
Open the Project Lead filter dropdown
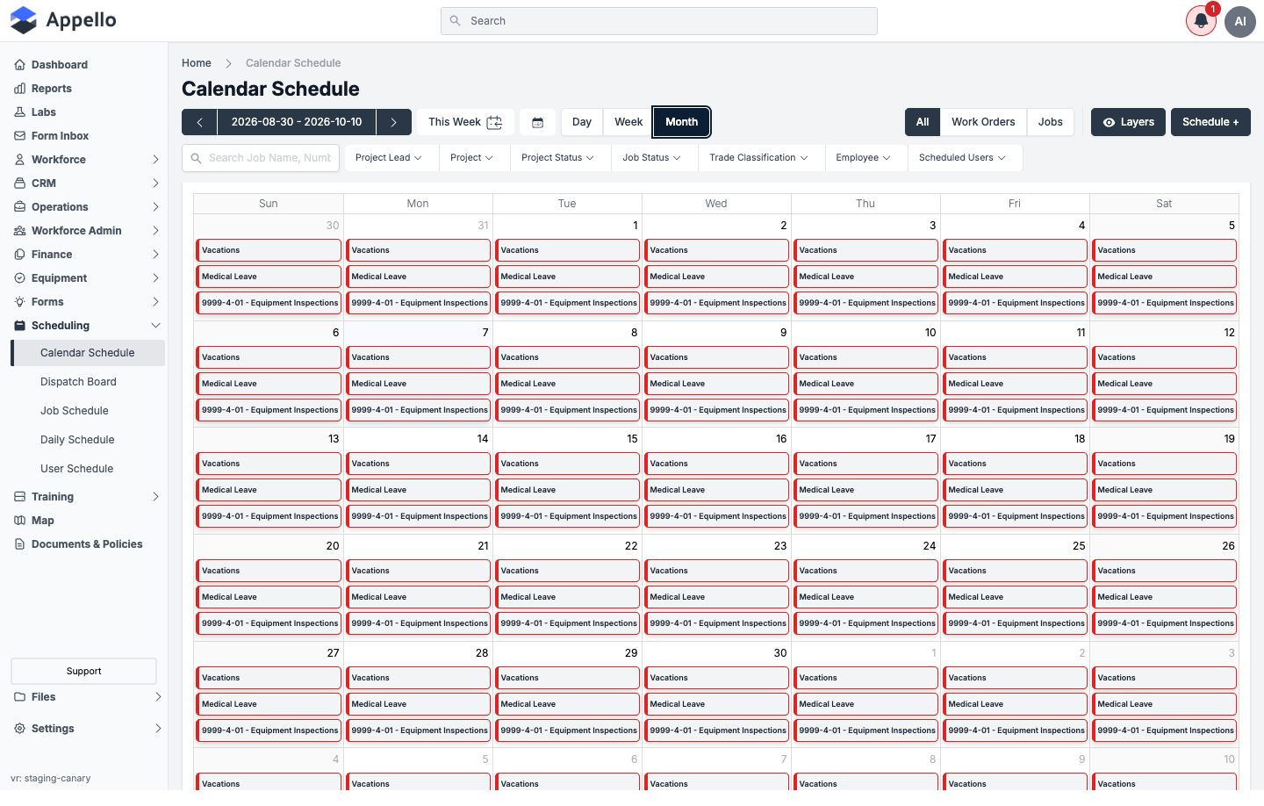click(389, 158)
